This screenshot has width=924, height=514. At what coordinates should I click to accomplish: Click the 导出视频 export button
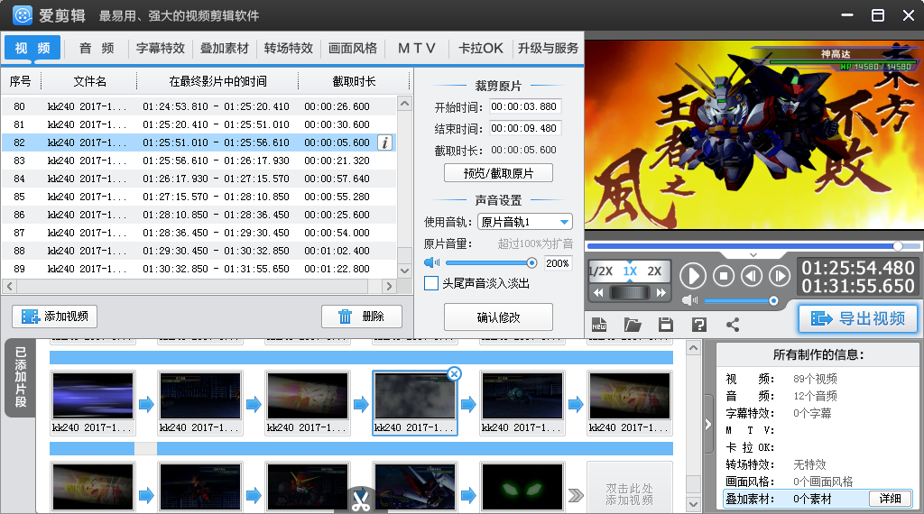coord(858,318)
